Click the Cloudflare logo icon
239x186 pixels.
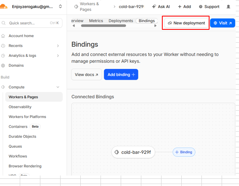(3, 6)
